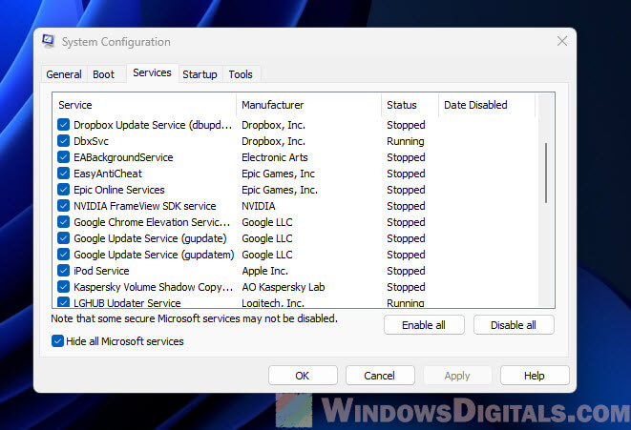Click the Apple Inc. manufacturer cell
631x430 pixels.
264,271
